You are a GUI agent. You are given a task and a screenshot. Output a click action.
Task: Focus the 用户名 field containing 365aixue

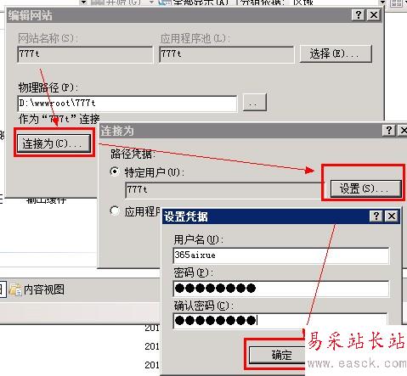tap(281, 255)
